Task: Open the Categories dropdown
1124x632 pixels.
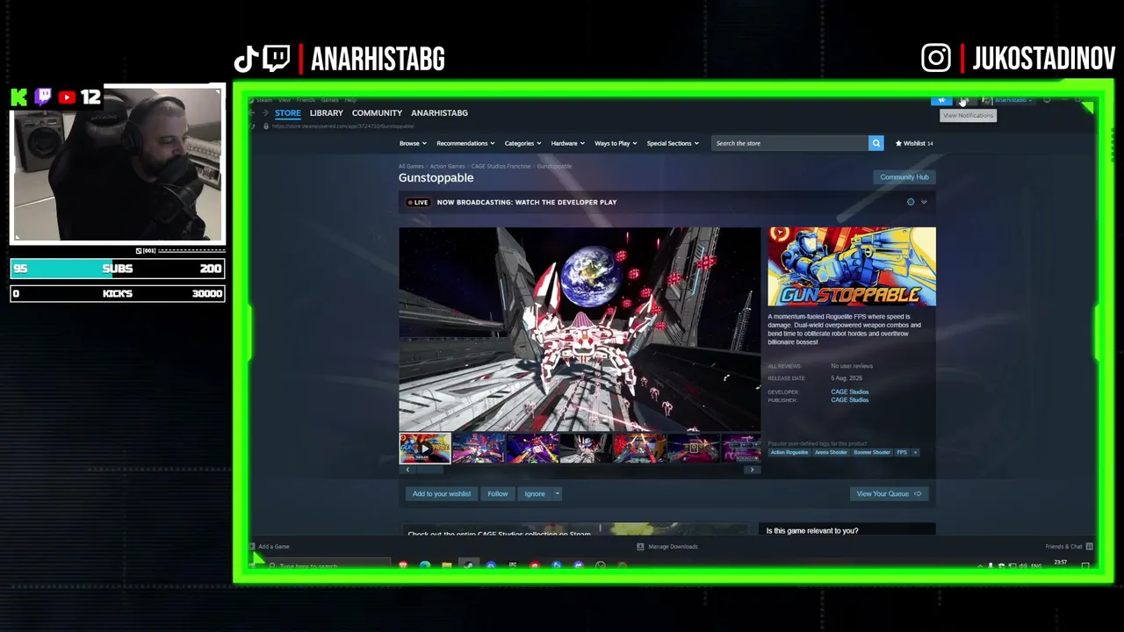Action: pyautogui.click(x=522, y=143)
